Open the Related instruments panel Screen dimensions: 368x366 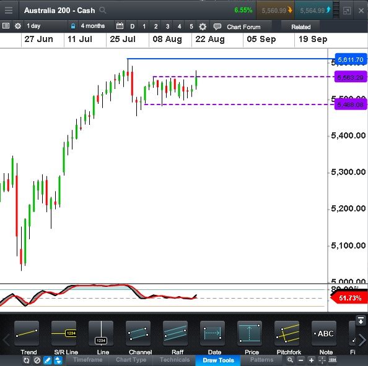(300, 27)
